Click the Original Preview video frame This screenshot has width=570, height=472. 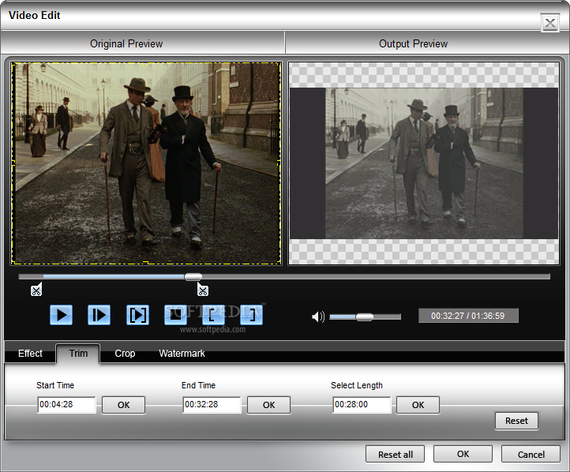[146, 163]
